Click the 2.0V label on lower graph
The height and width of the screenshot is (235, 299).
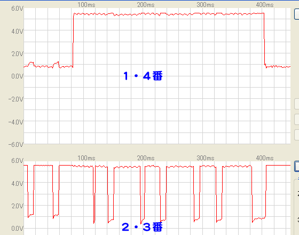pyautogui.click(x=17, y=206)
